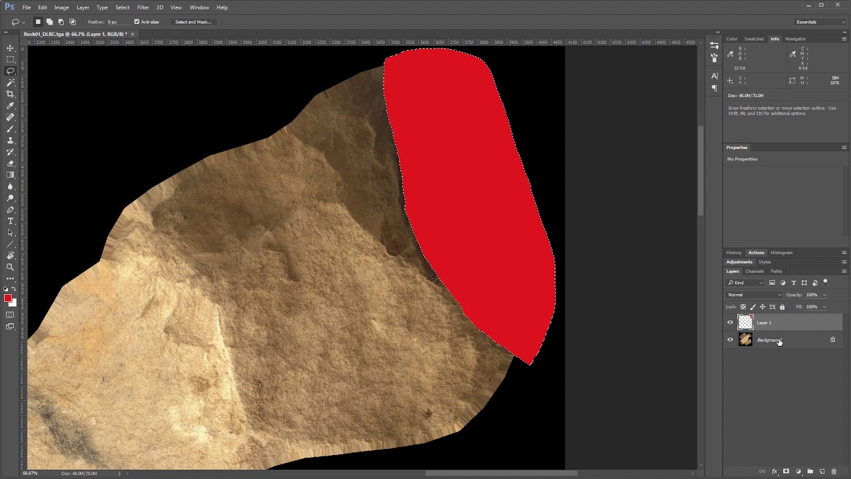
Task: Select the Lasso tool in the toolbar
Action: (10, 71)
